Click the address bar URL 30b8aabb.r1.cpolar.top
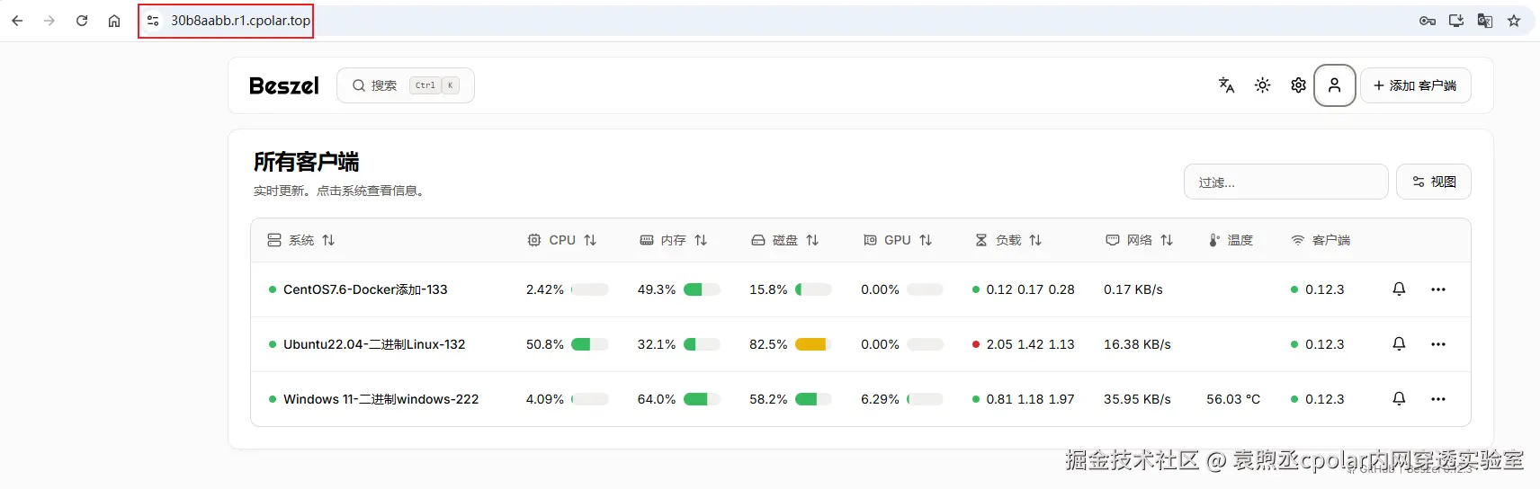 point(240,21)
